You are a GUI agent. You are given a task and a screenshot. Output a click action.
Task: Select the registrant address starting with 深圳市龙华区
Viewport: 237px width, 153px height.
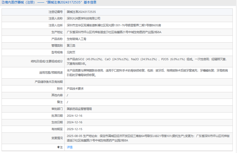click(x=114, y=25)
